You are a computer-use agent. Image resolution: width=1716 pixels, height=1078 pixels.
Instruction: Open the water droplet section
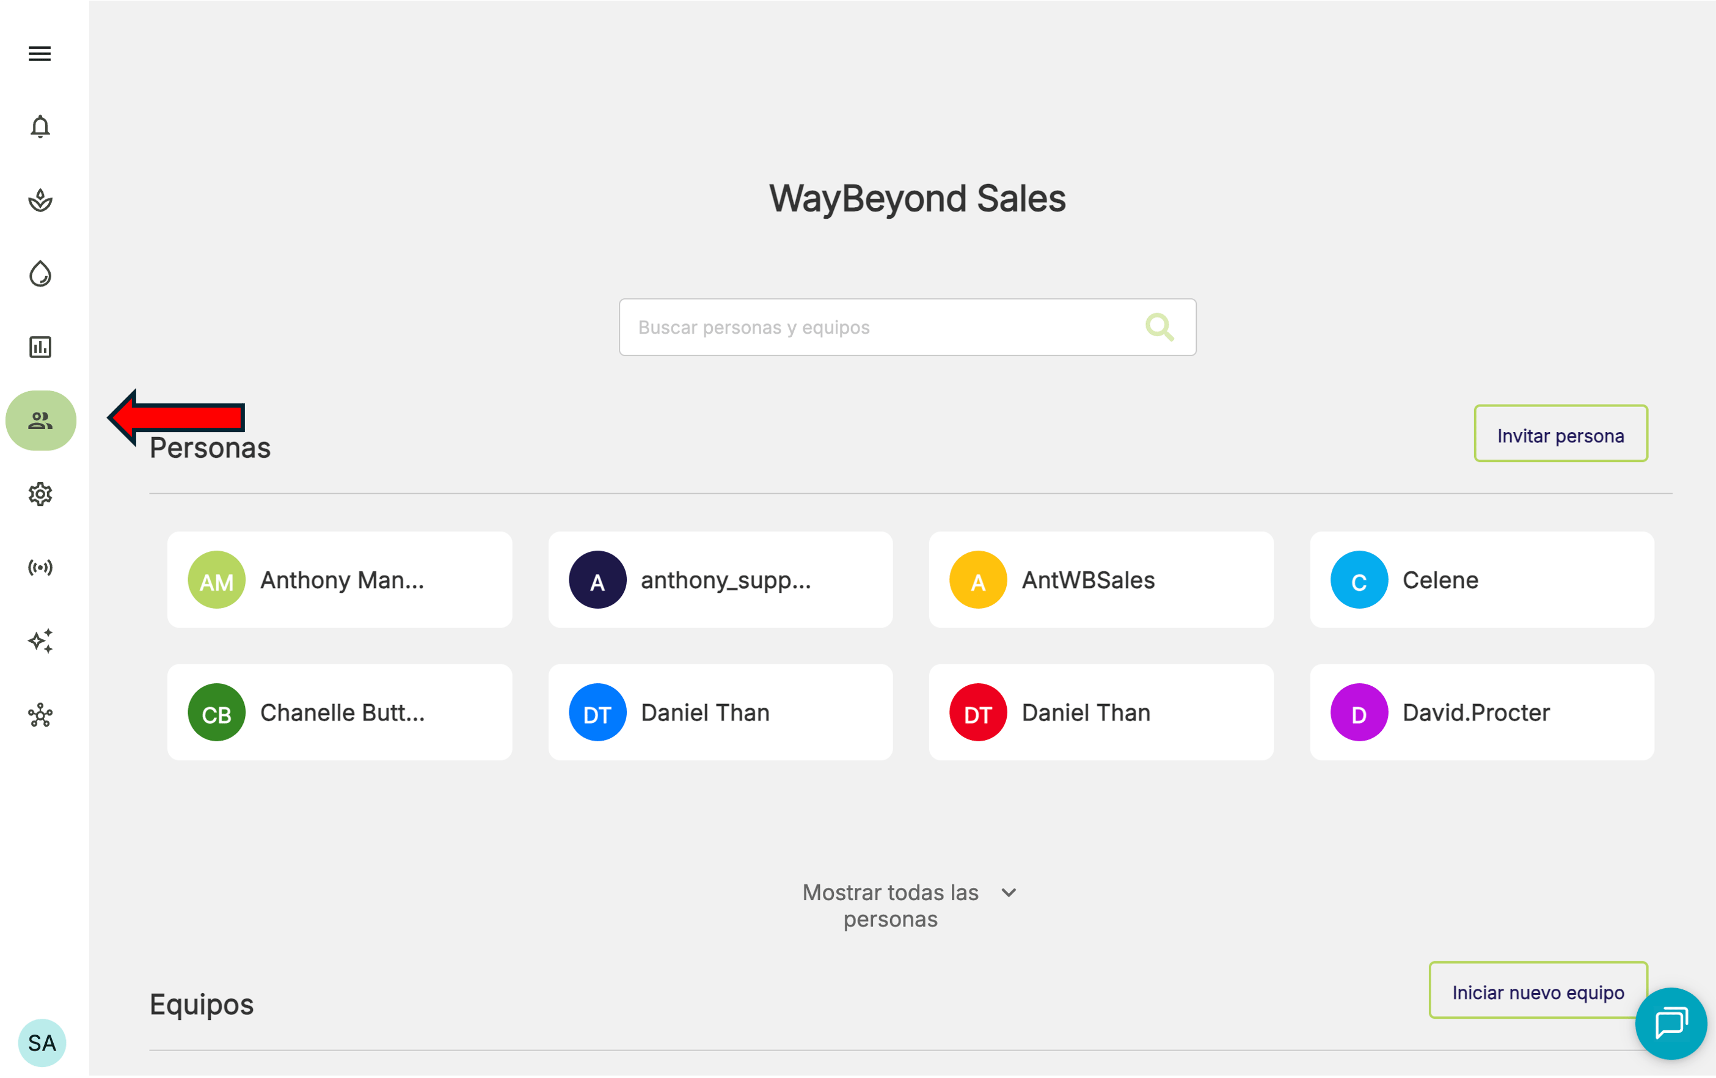coord(40,274)
